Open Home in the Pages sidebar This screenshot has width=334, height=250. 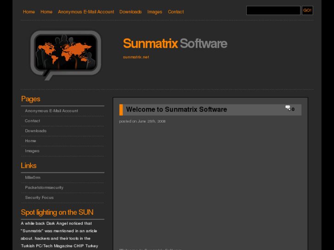(x=30, y=141)
